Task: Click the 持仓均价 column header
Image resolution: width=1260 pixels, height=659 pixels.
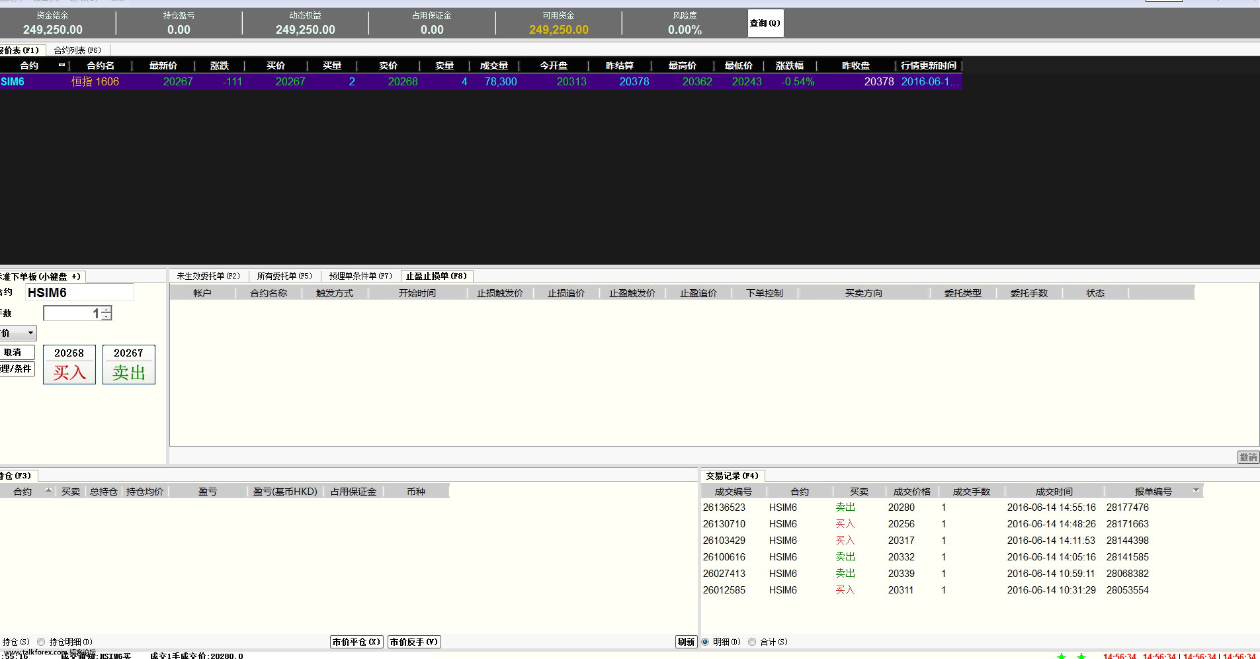Action: click(145, 492)
